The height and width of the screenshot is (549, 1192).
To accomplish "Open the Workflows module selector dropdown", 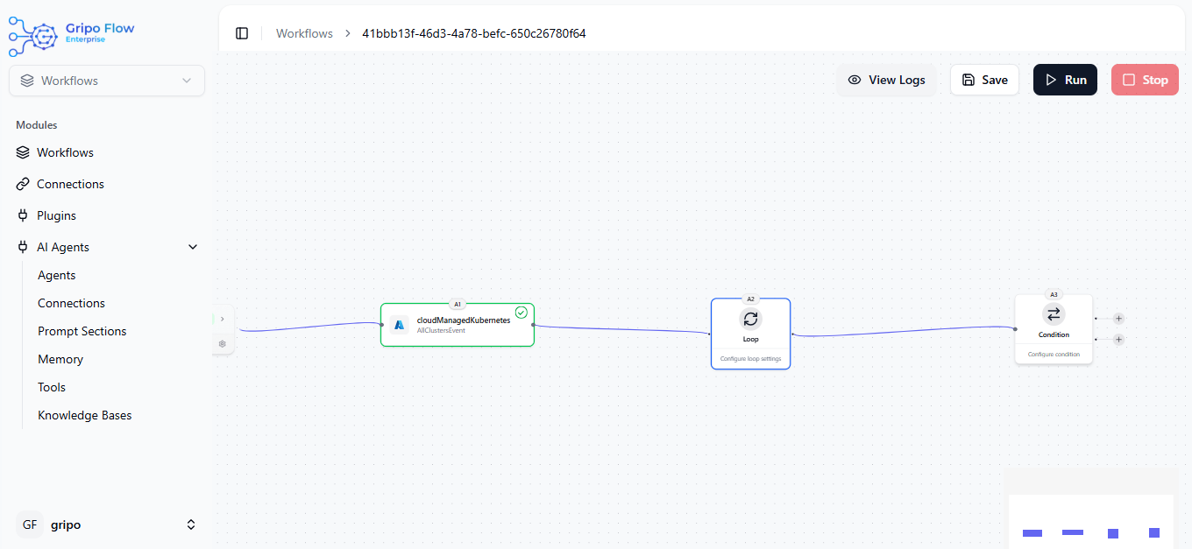I will [x=107, y=81].
